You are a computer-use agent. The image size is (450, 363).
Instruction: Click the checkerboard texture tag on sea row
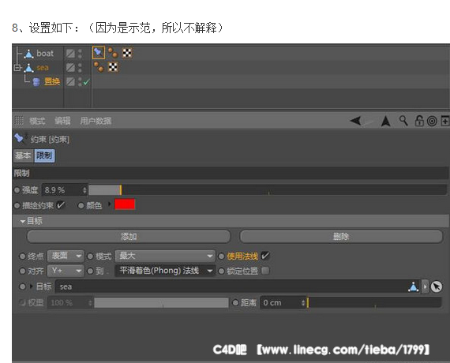pyautogui.click(x=113, y=67)
